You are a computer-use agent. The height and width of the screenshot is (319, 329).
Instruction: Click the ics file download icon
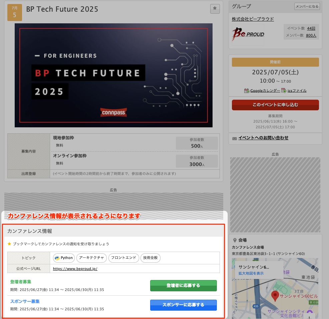(x=284, y=90)
